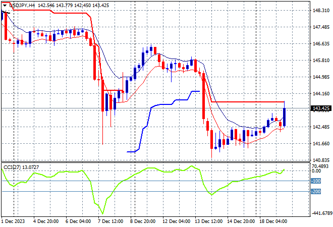Click the triangle arrow beside USDJPY,H4

[x=4, y=5]
